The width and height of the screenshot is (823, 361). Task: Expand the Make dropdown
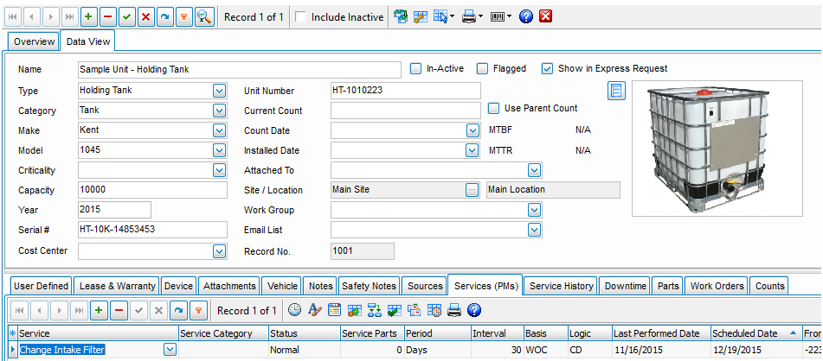[220, 130]
